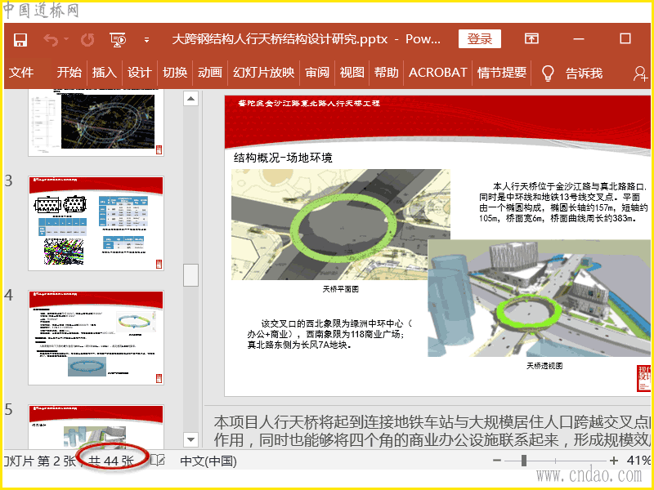
Task: Switch to the 幻灯片放映 ribbon tab
Action: coord(263,73)
